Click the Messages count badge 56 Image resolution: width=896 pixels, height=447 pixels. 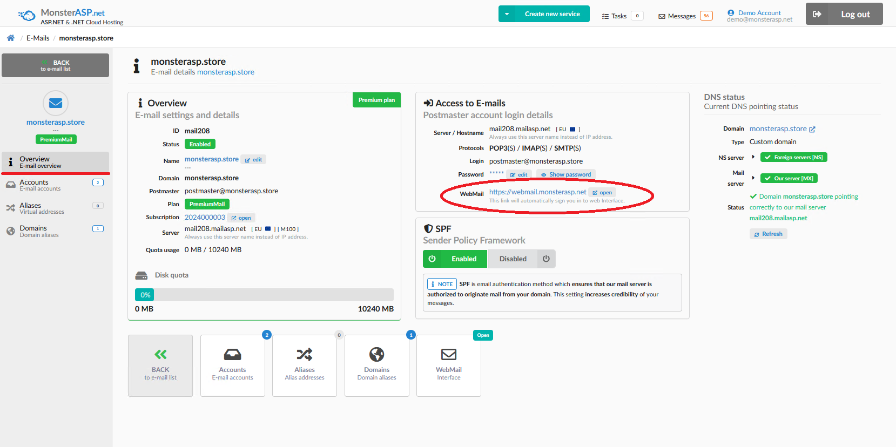706,16
